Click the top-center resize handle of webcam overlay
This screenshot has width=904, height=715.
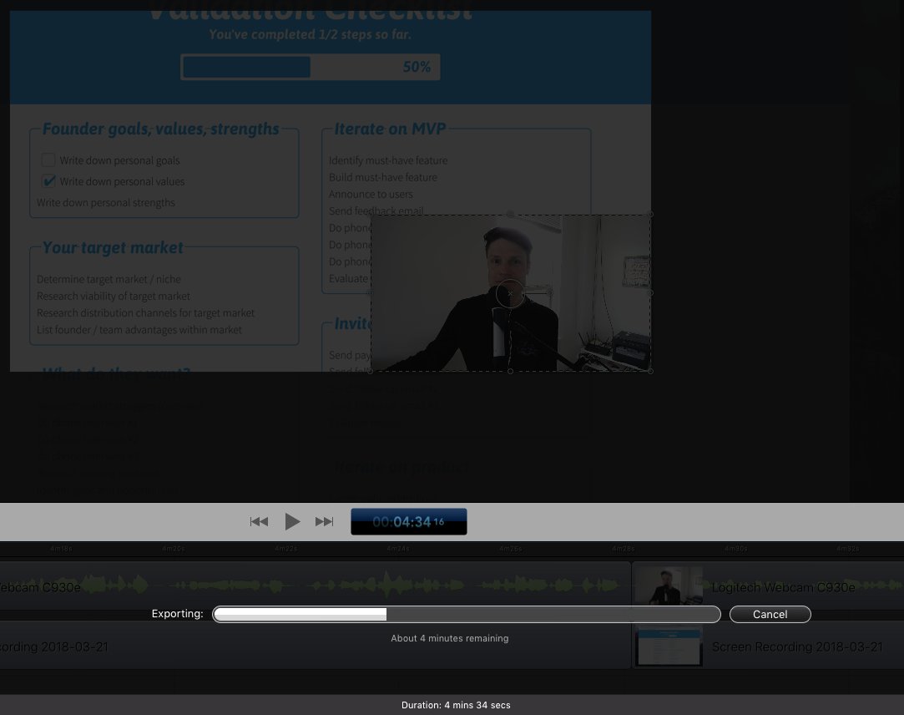tap(510, 215)
